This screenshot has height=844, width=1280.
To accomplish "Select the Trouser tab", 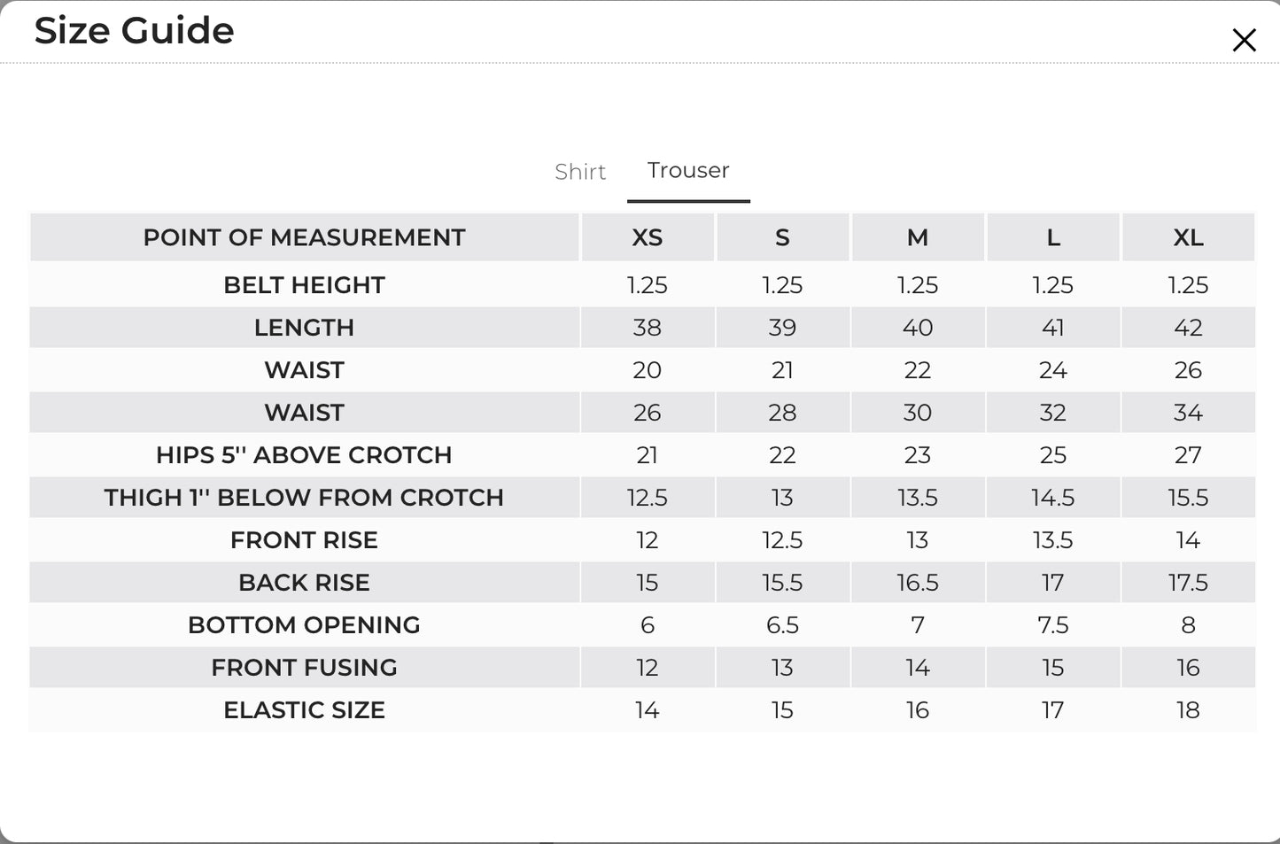I will 688,170.
